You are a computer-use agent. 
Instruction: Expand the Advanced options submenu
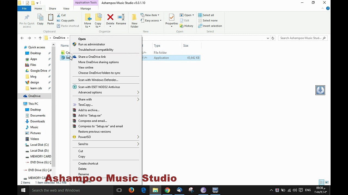[106, 92]
